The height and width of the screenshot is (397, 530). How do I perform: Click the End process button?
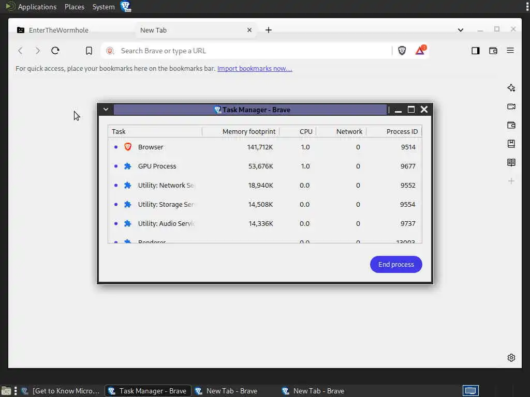click(x=396, y=264)
